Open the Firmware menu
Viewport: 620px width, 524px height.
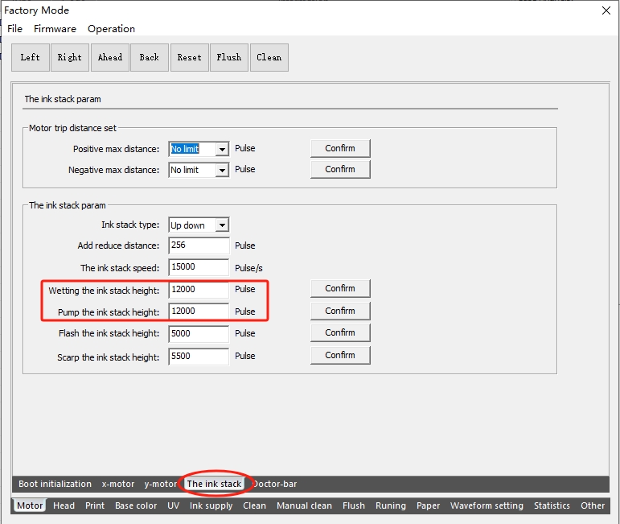coord(55,29)
